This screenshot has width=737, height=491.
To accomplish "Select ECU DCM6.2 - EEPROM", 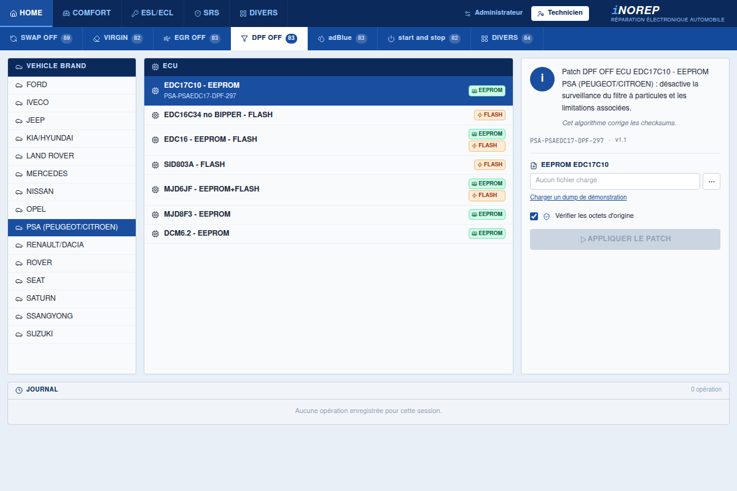I will (x=329, y=234).
